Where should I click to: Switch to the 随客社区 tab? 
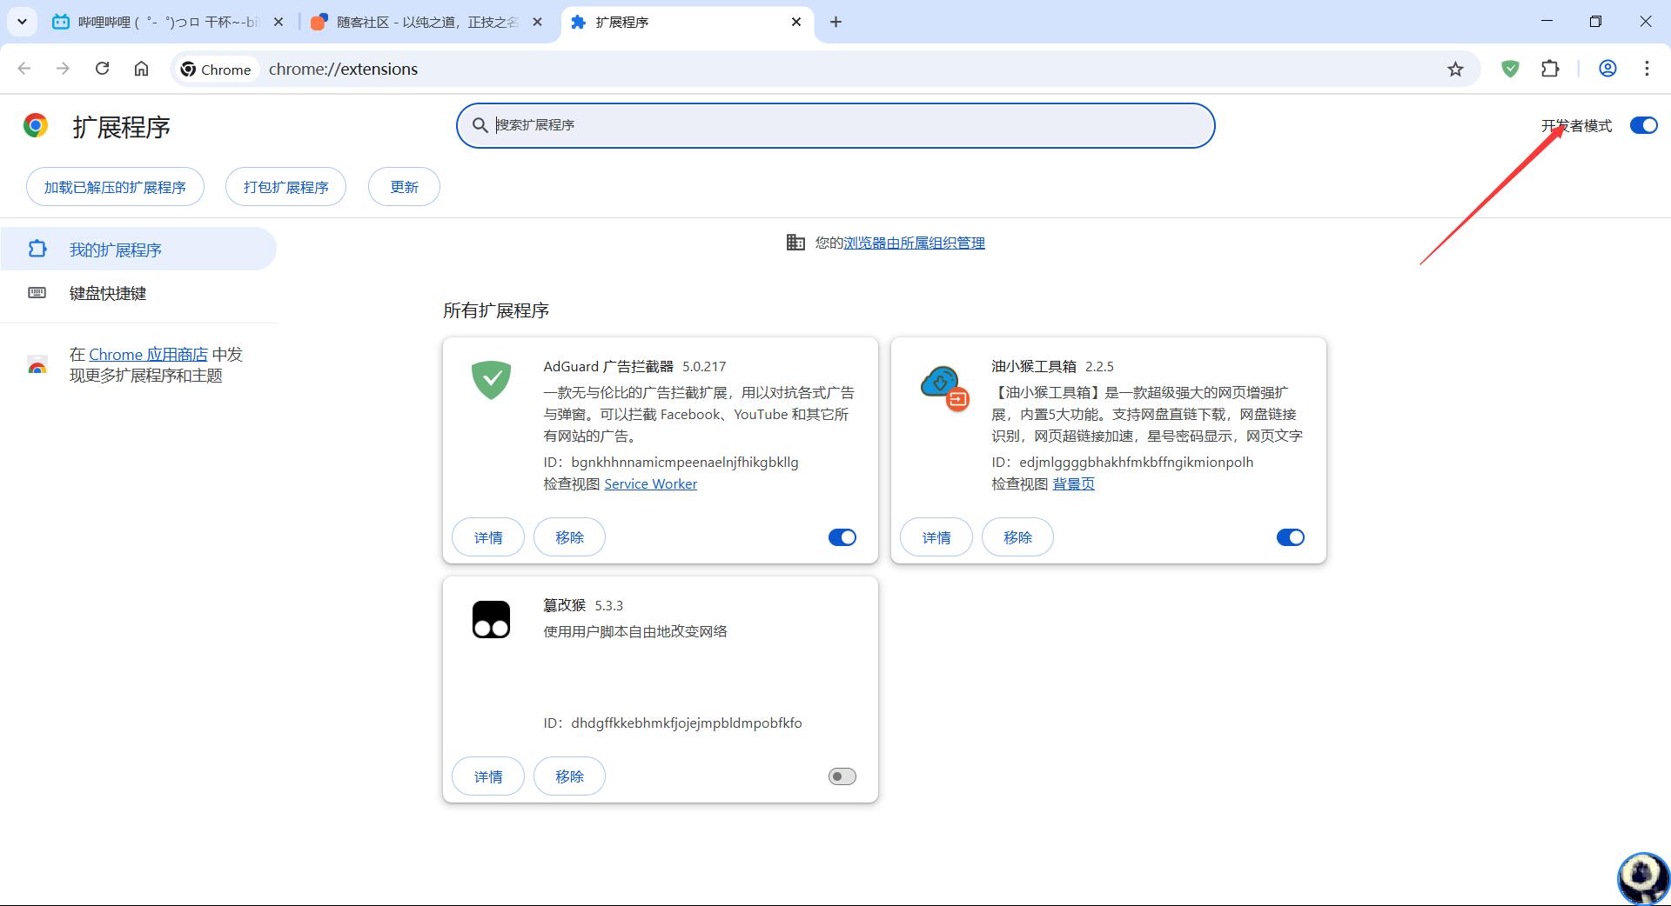(x=426, y=22)
